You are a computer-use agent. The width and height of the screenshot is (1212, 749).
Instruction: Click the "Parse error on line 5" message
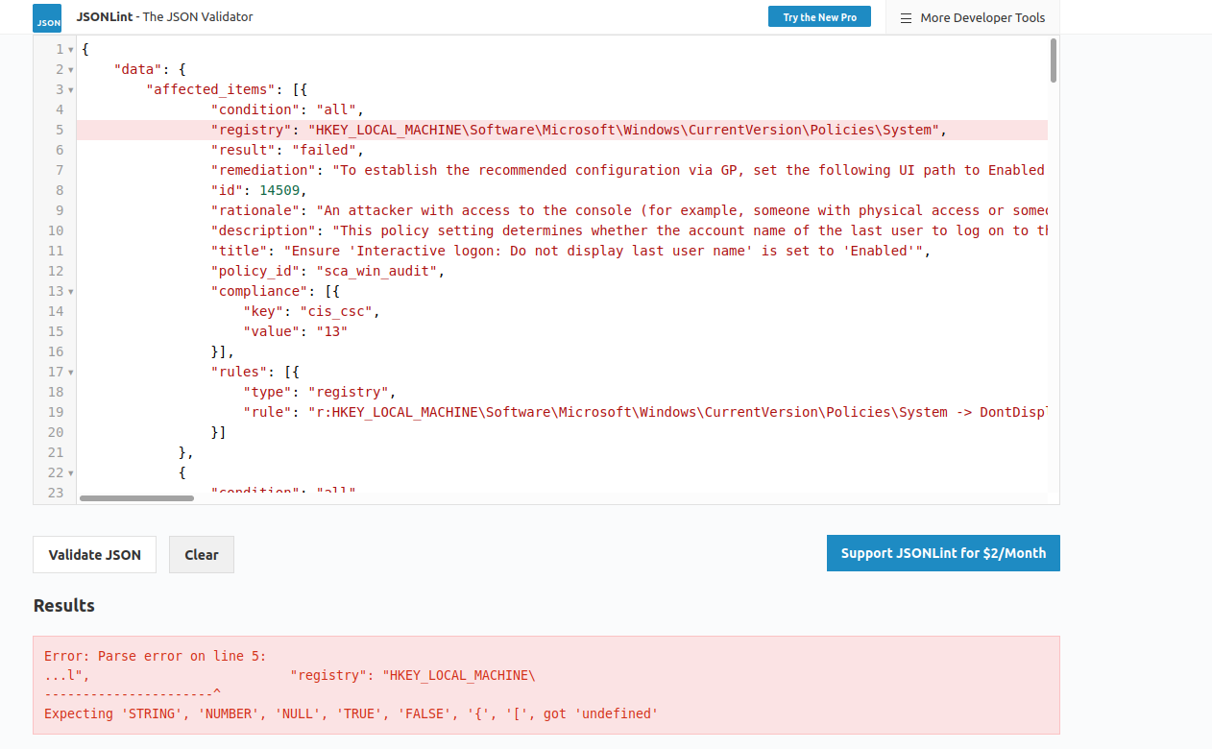(x=156, y=656)
